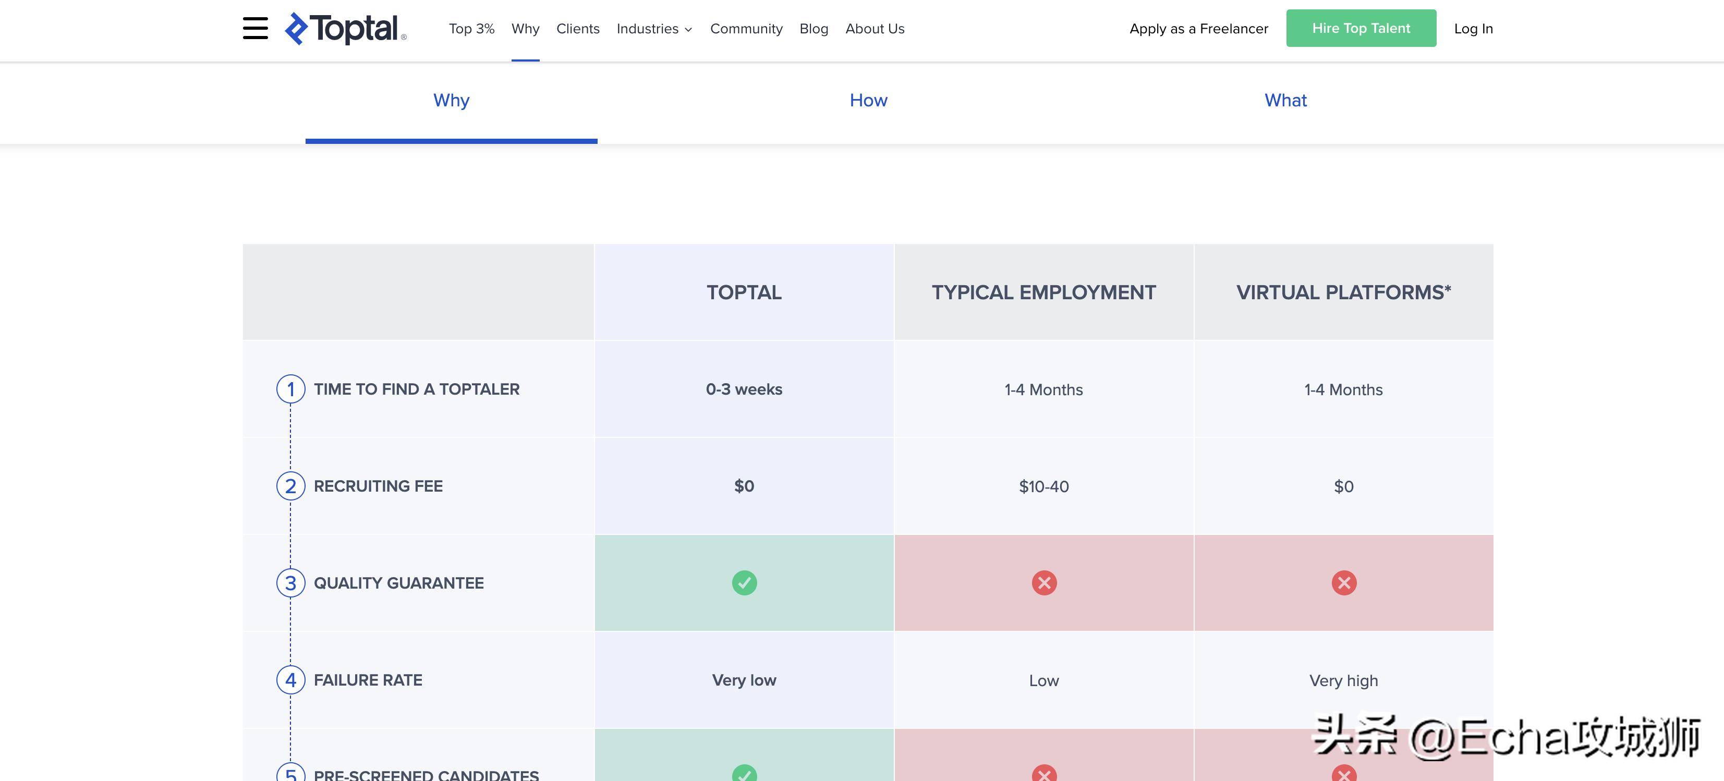Switch to the What tab
Screen dimensions: 1724x781
tap(1285, 101)
